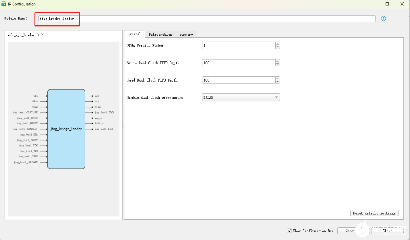Select the jtag_bridge_loader block in the diagram
Screen dimensions: 410x240
point(66,129)
